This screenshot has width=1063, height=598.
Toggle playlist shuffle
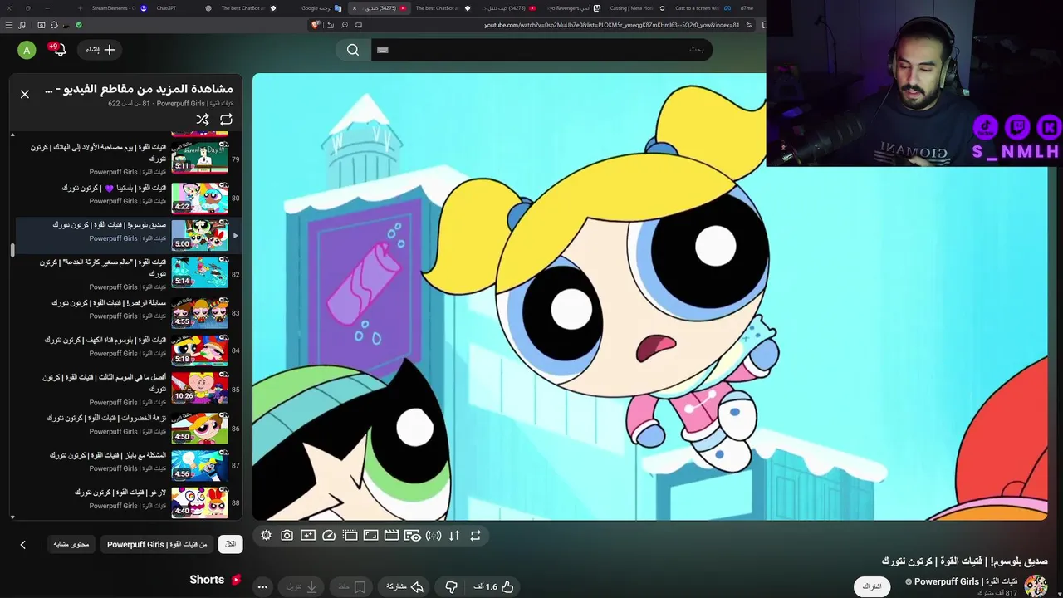(x=203, y=120)
